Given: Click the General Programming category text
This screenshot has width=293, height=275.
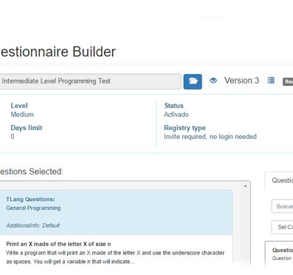Looking at the screenshot, I should [x=33, y=208].
